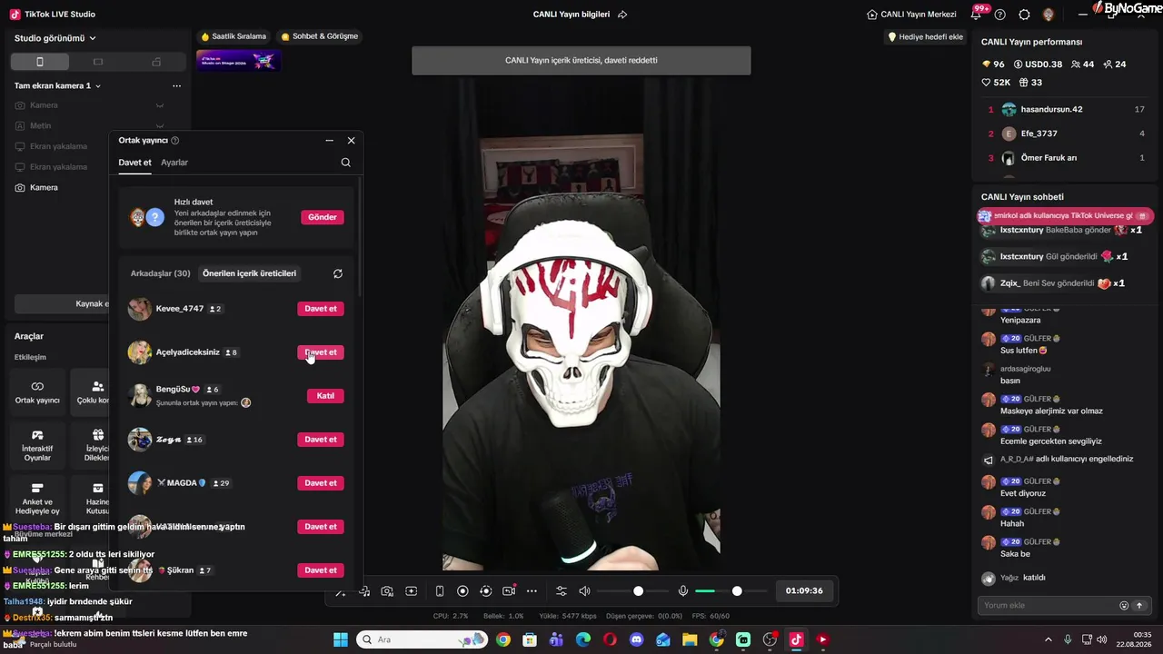
Task: Start recording with the record circle icon
Action: click(x=462, y=591)
